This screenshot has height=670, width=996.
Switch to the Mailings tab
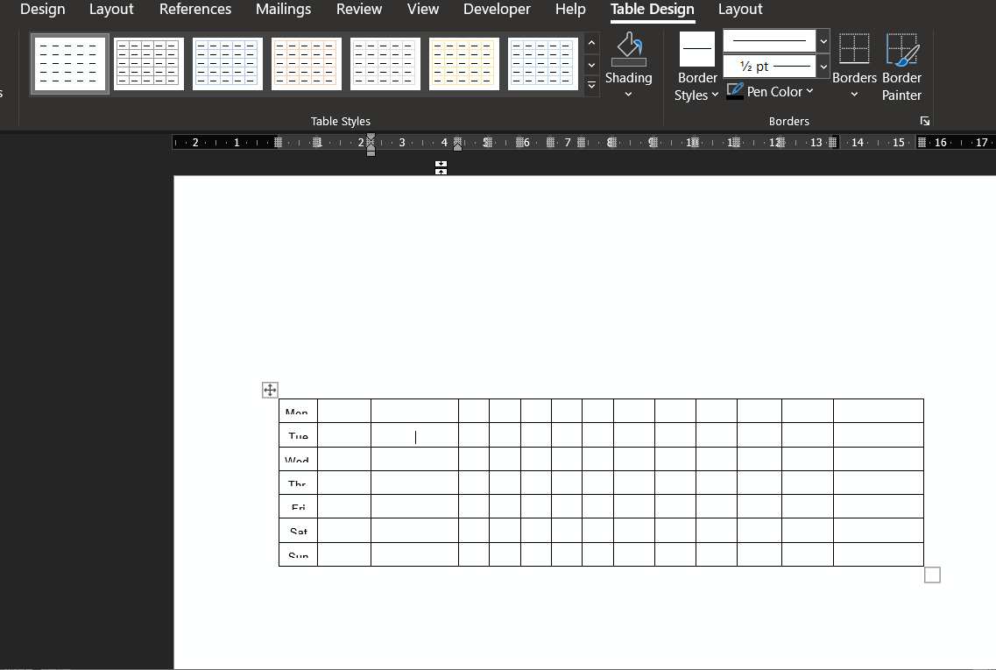pyautogui.click(x=283, y=10)
